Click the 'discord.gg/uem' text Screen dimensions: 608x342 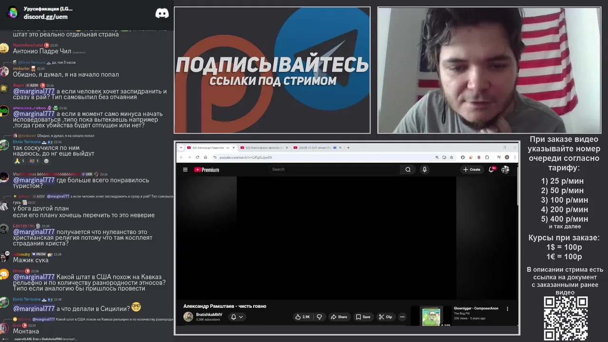[46, 17]
